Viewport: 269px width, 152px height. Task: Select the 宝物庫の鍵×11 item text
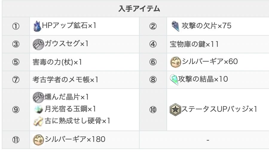click(x=194, y=44)
